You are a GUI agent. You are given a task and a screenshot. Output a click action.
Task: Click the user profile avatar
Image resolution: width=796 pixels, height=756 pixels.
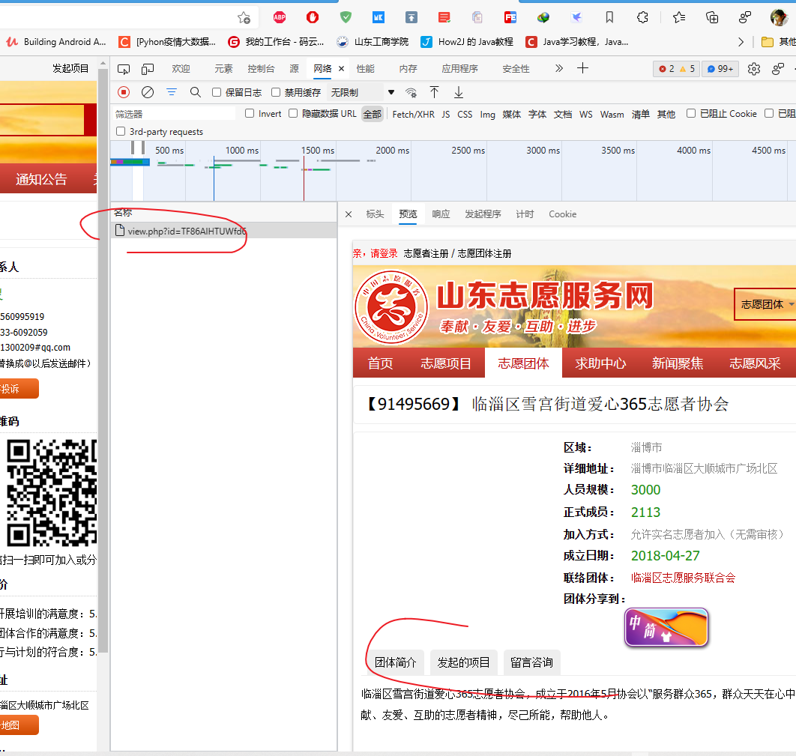(x=779, y=17)
